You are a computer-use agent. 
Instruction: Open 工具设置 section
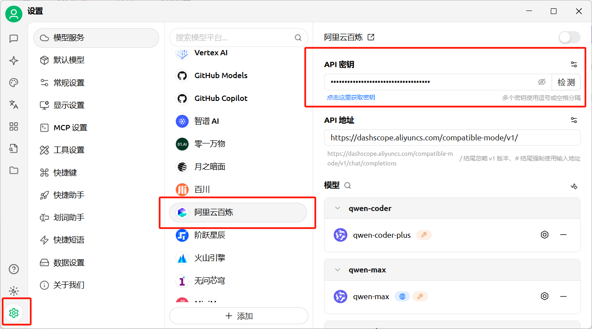[x=96, y=150]
